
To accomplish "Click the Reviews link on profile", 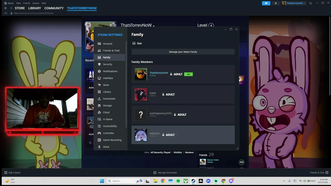I will point(189,152).
